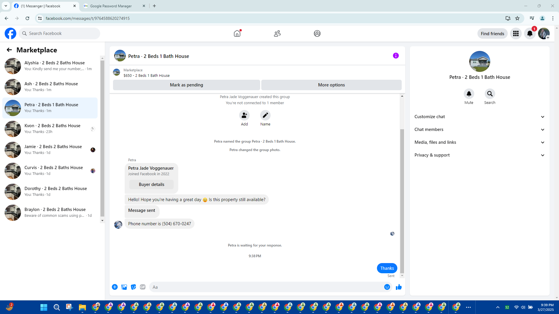Open Alyshia 2 Beds 2 Baths conversation
This screenshot has height=314, width=559.
click(50, 66)
